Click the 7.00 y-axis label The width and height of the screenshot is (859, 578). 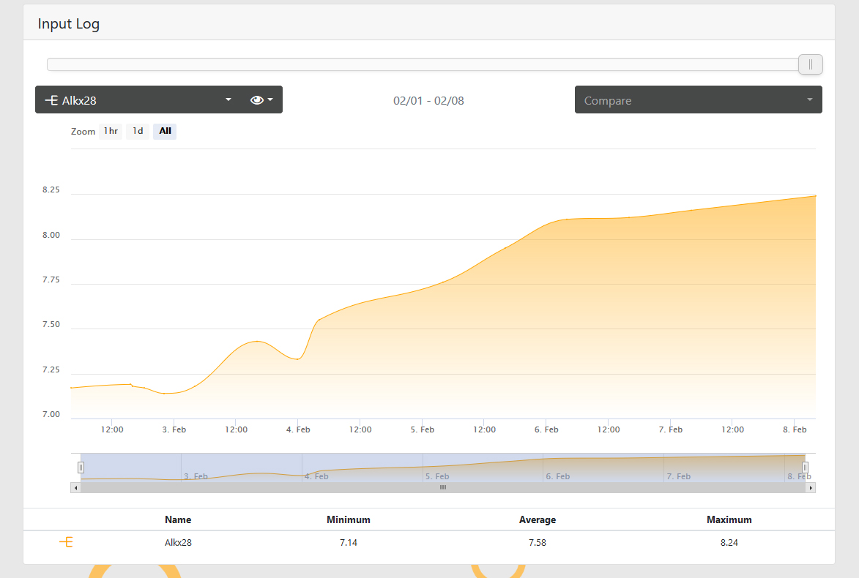(51, 414)
